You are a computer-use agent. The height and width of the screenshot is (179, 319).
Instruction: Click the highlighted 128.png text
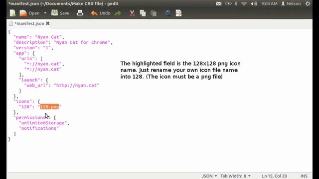click(50, 107)
